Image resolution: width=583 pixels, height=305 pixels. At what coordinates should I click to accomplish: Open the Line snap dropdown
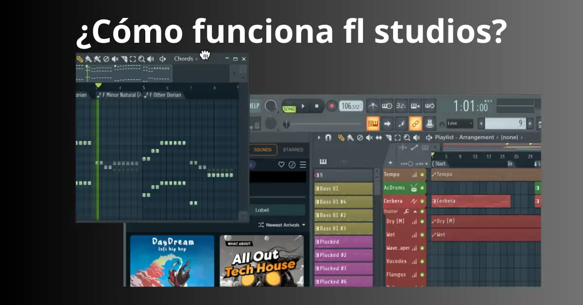click(x=460, y=123)
